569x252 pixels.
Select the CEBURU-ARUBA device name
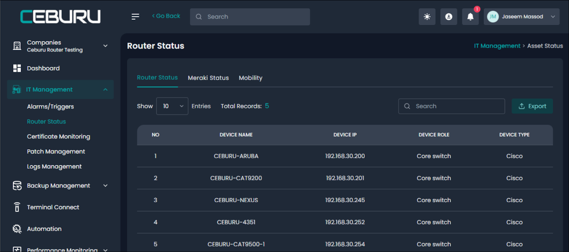(x=236, y=156)
